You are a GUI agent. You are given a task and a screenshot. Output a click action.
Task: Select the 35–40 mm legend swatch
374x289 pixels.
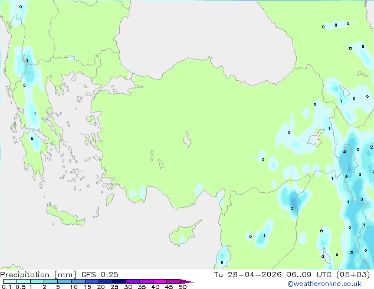pos(146,281)
